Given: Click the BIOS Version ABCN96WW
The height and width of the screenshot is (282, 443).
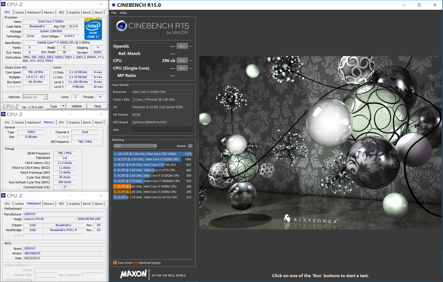Looking at the screenshot, I should (64, 253).
